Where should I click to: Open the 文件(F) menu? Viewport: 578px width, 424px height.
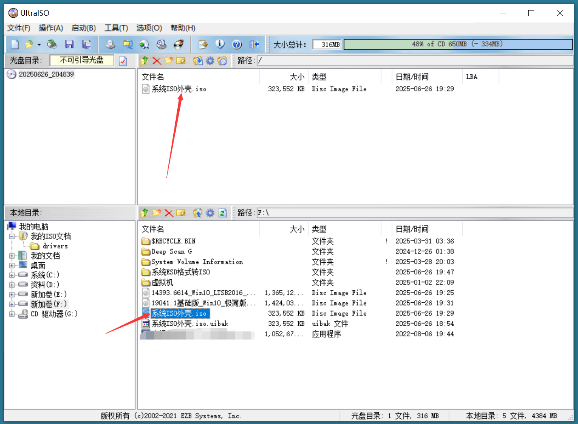click(x=19, y=28)
